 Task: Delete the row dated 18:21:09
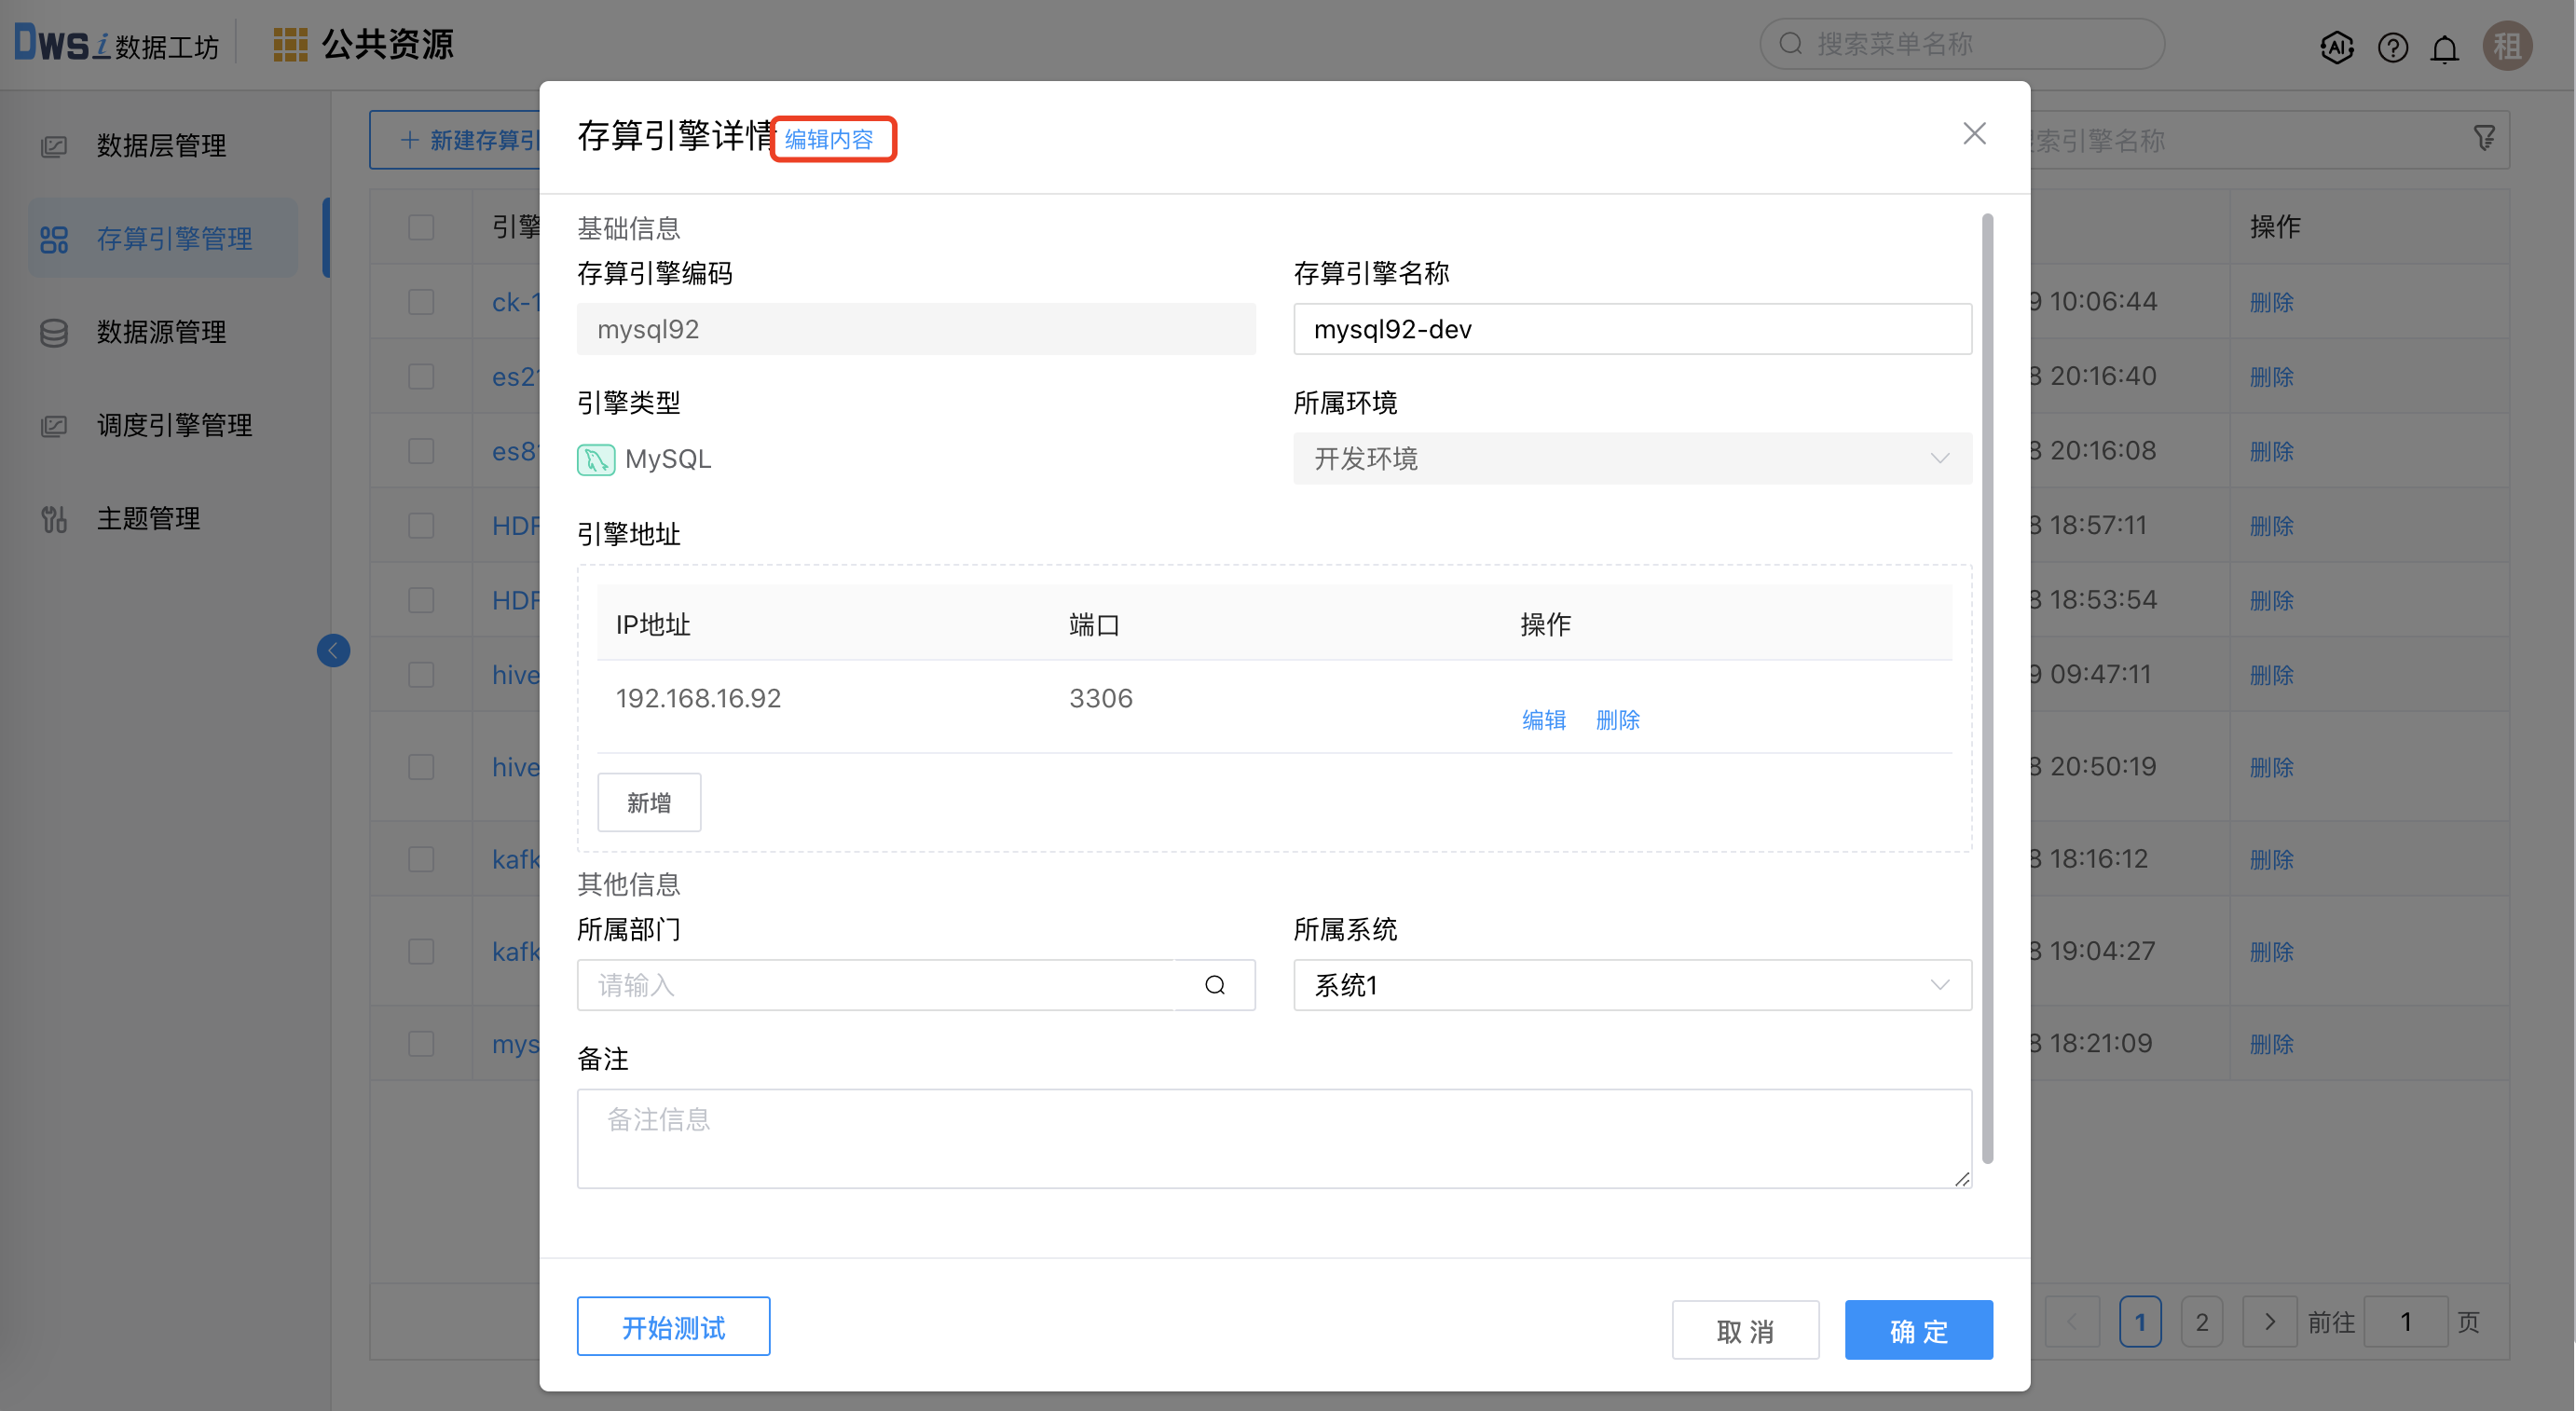[x=2271, y=1044]
